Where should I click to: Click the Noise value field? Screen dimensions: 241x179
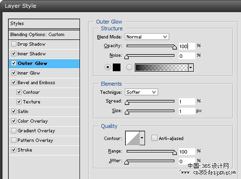pos(187,56)
